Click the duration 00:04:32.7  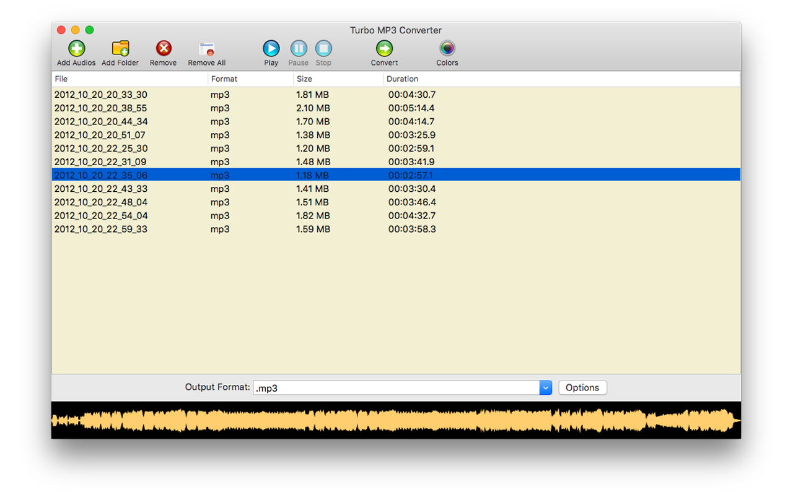[x=412, y=216]
